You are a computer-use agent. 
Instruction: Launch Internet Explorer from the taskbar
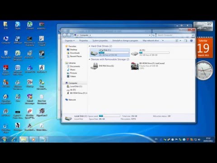point(14,139)
